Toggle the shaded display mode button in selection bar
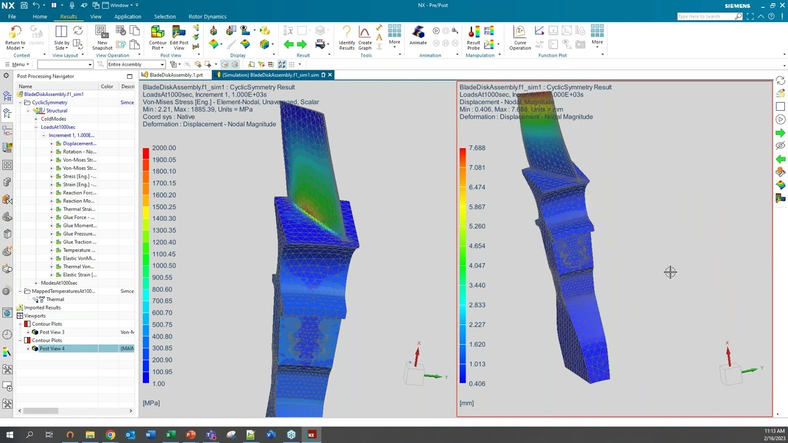The width and height of the screenshot is (788, 443). pos(224,65)
